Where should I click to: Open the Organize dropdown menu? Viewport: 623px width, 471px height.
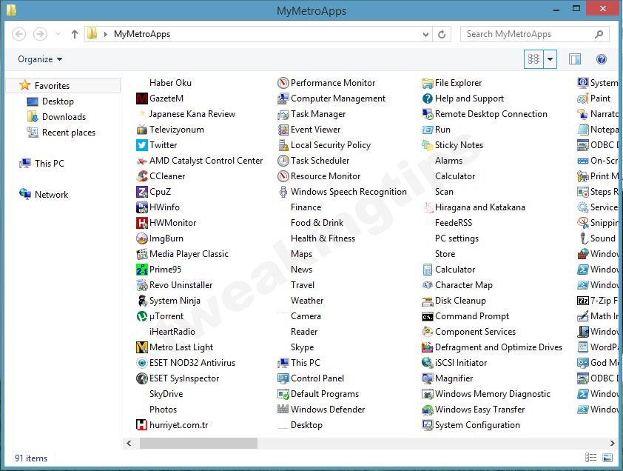pos(40,59)
